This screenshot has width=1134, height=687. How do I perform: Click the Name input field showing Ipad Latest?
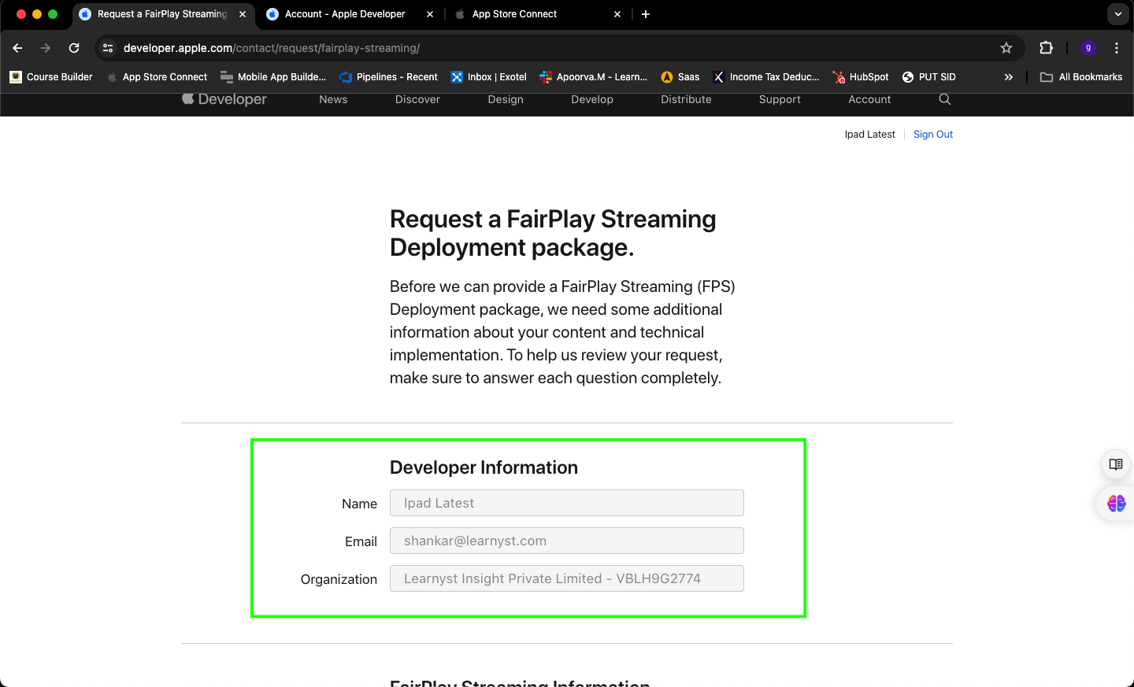(x=566, y=503)
